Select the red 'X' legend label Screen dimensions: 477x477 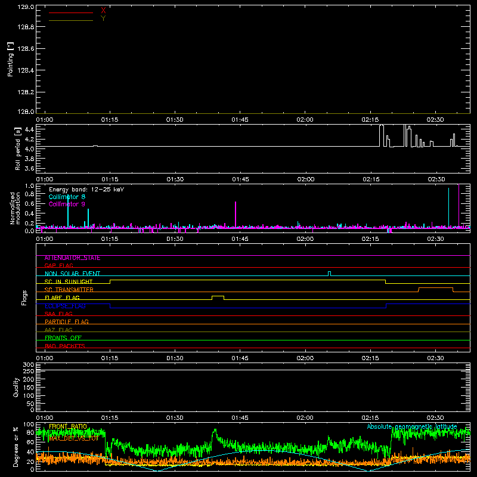click(103, 11)
